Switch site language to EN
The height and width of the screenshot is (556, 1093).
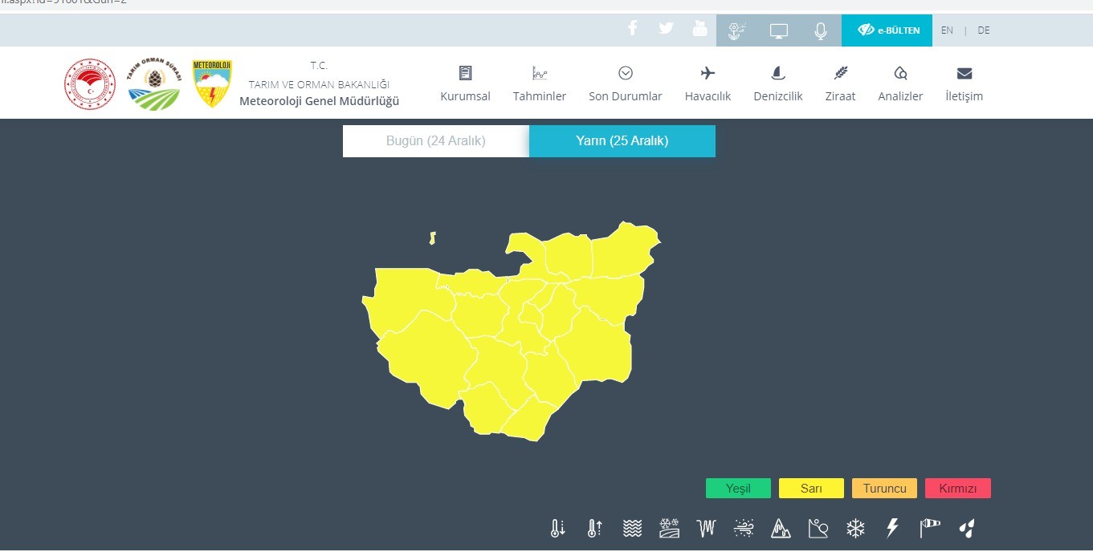pyautogui.click(x=947, y=30)
